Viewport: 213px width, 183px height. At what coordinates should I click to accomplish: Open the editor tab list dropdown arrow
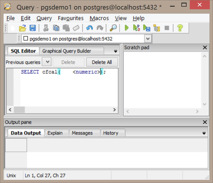tap(115, 51)
